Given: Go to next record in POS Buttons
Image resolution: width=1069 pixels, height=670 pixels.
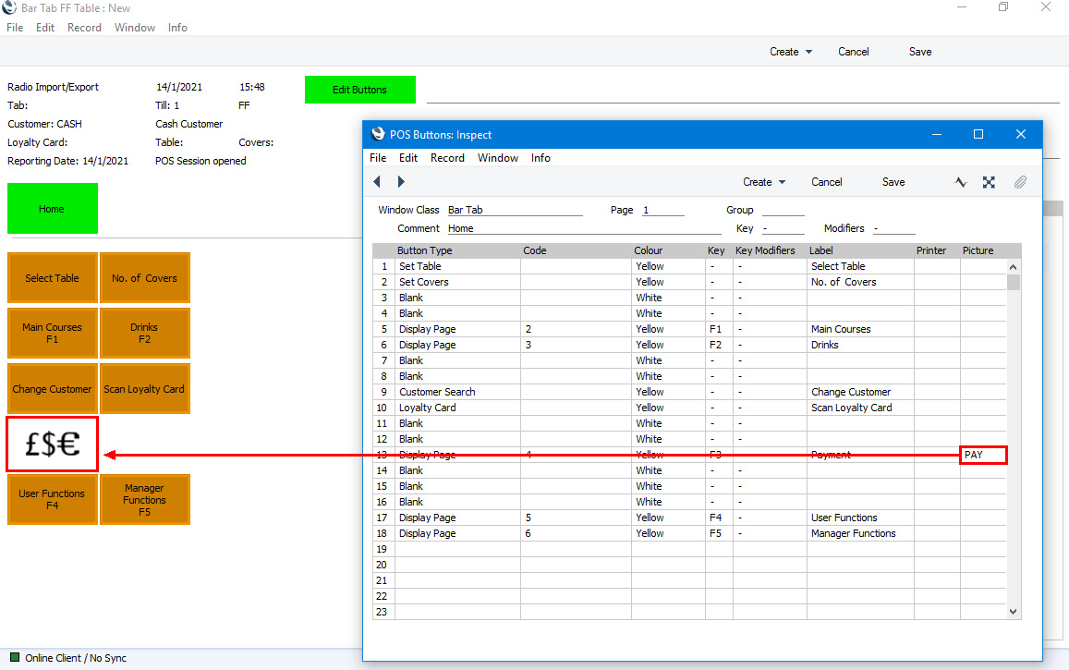Looking at the screenshot, I should [x=401, y=181].
